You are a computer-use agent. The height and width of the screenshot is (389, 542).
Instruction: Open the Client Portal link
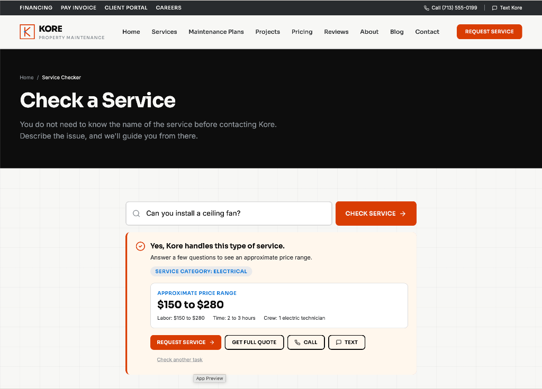(126, 7)
